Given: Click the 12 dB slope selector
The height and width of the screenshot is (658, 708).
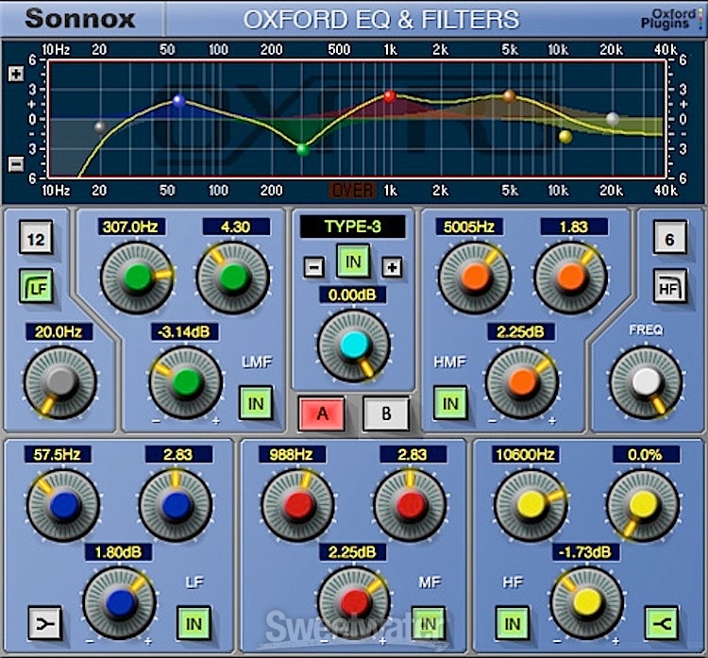Looking at the screenshot, I should (36, 241).
